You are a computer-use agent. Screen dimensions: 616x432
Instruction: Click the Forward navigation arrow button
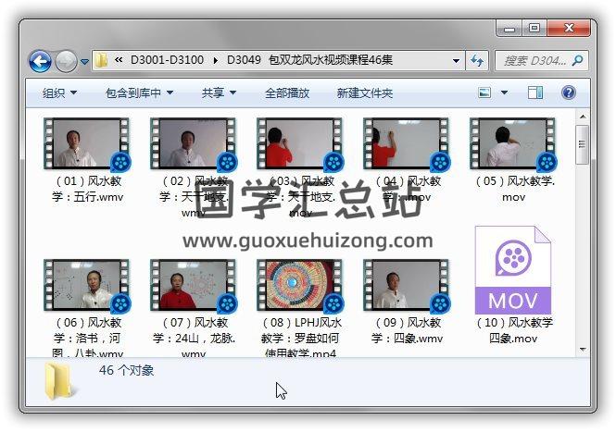66,61
